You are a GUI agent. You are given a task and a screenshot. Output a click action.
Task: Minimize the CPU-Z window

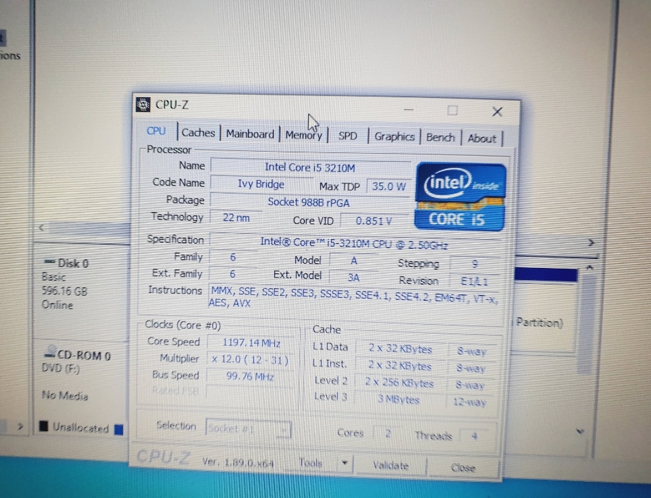click(409, 109)
